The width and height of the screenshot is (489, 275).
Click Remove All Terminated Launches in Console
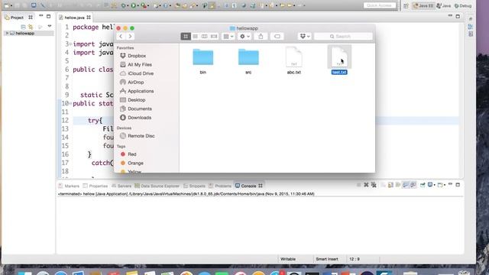(x=374, y=185)
